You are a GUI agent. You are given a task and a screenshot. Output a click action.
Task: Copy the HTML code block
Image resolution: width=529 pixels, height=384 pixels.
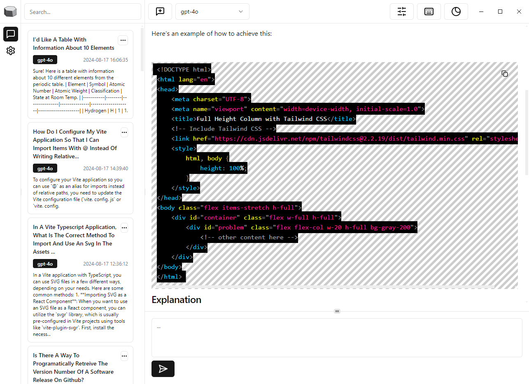[504, 74]
